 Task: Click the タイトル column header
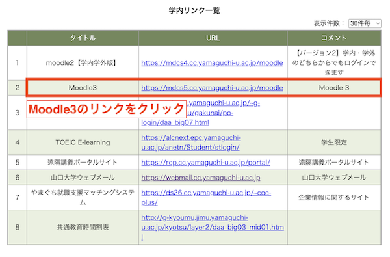[x=83, y=38]
